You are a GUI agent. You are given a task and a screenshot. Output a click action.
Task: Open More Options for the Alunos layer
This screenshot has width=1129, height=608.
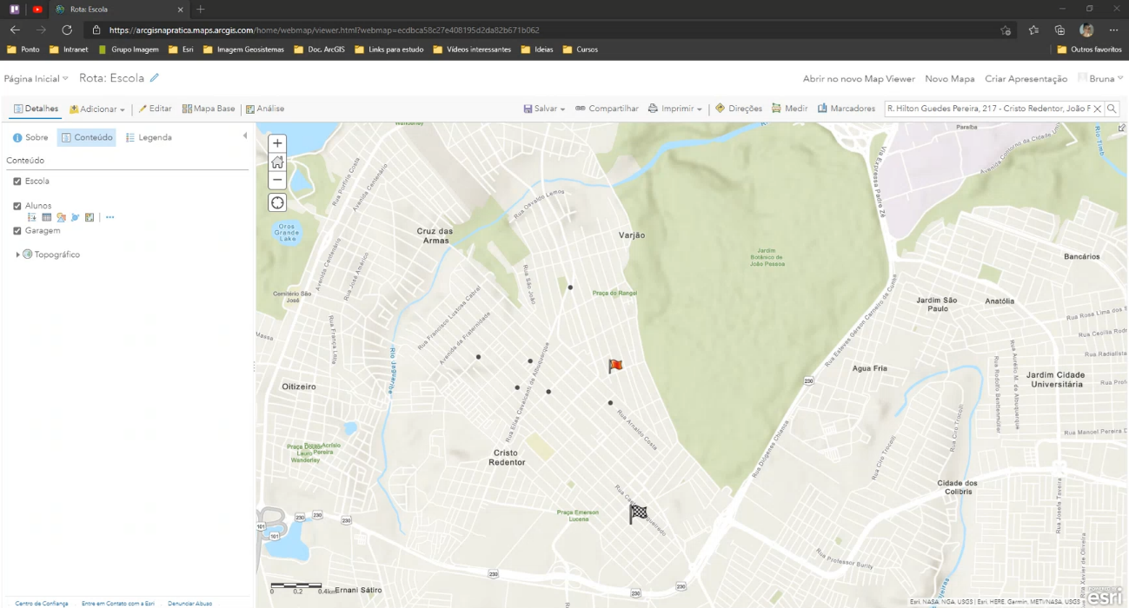click(110, 217)
